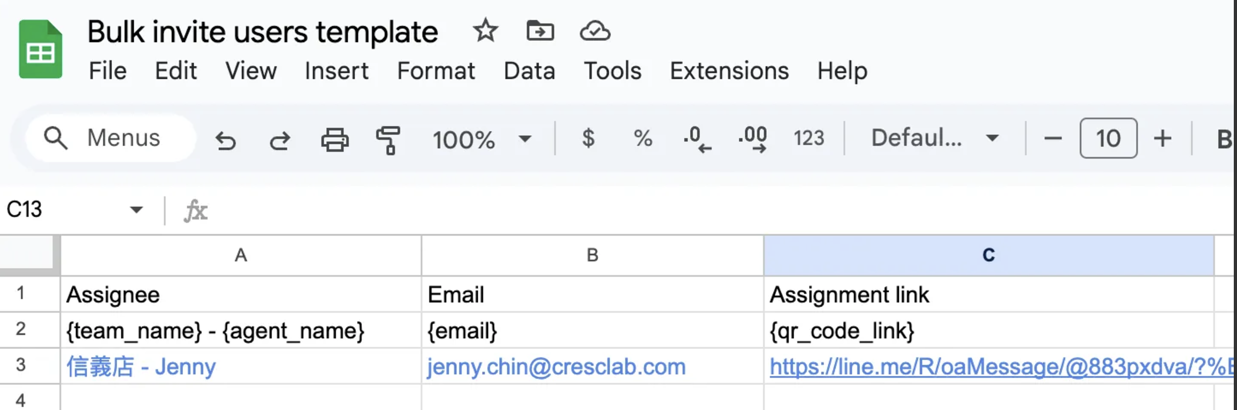Screen dimensions: 1237x410
Task: Decrease decimal places
Action: 697,139
